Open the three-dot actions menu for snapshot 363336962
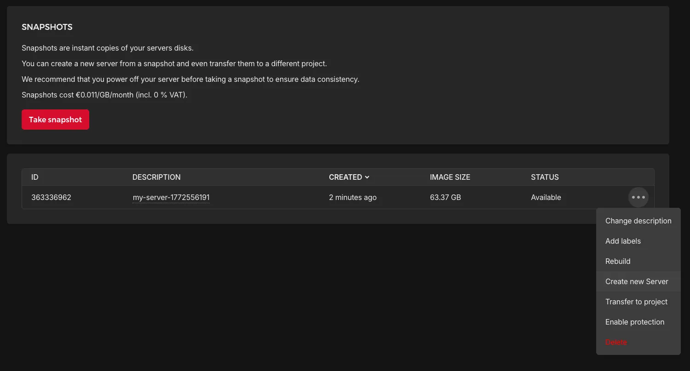This screenshot has width=690, height=371. click(x=638, y=197)
